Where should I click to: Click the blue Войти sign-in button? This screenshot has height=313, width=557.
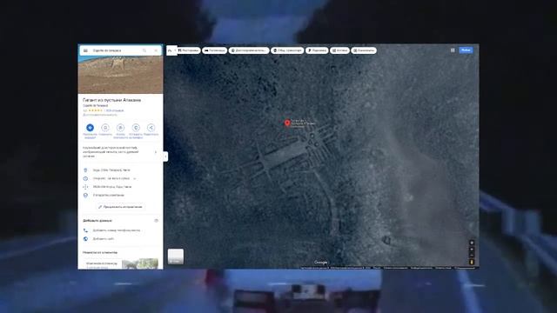click(466, 50)
